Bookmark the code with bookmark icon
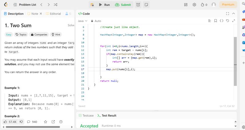Viewport: 245px width, 130px height. pyautogui.click(x=216, y=21)
